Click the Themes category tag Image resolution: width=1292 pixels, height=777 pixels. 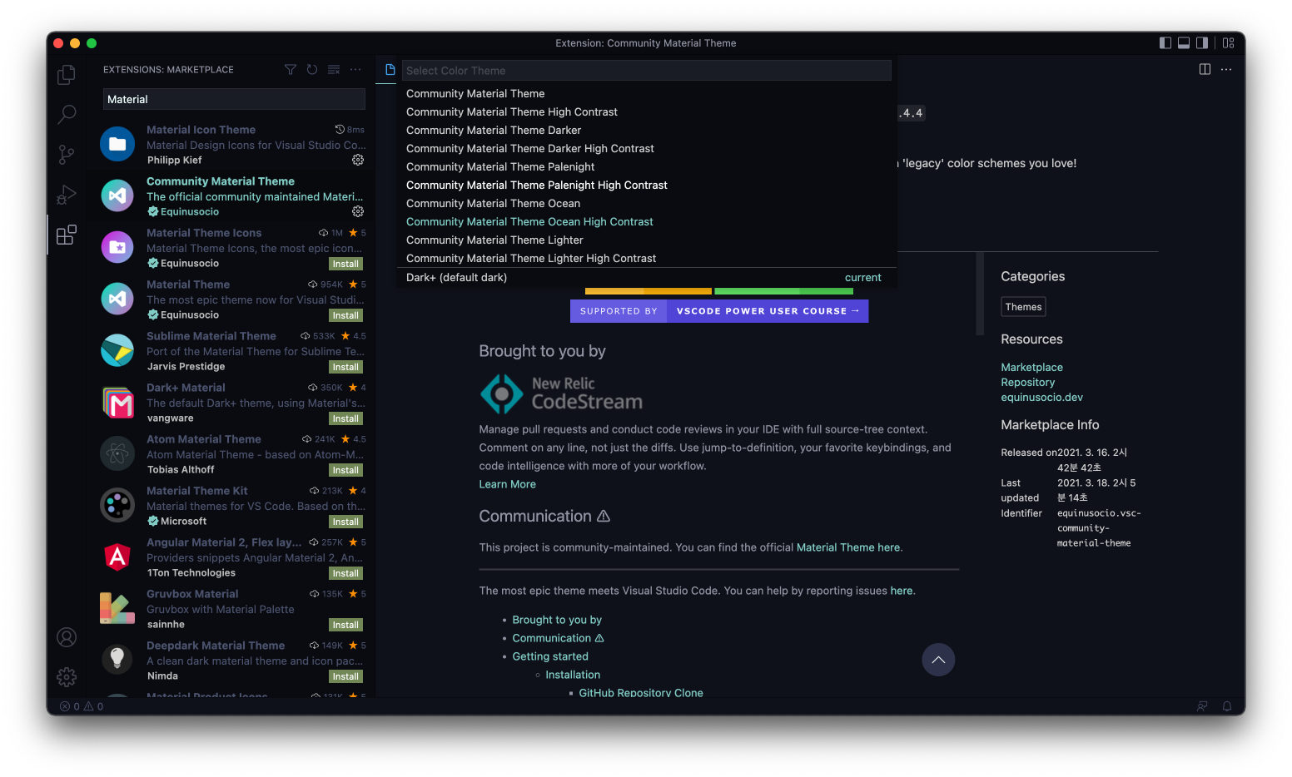tap(1023, 307)
